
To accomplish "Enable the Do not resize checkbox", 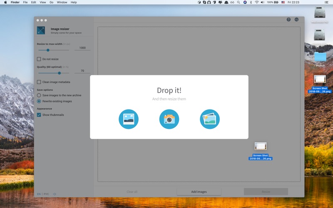I will click(x=39, y=59).
